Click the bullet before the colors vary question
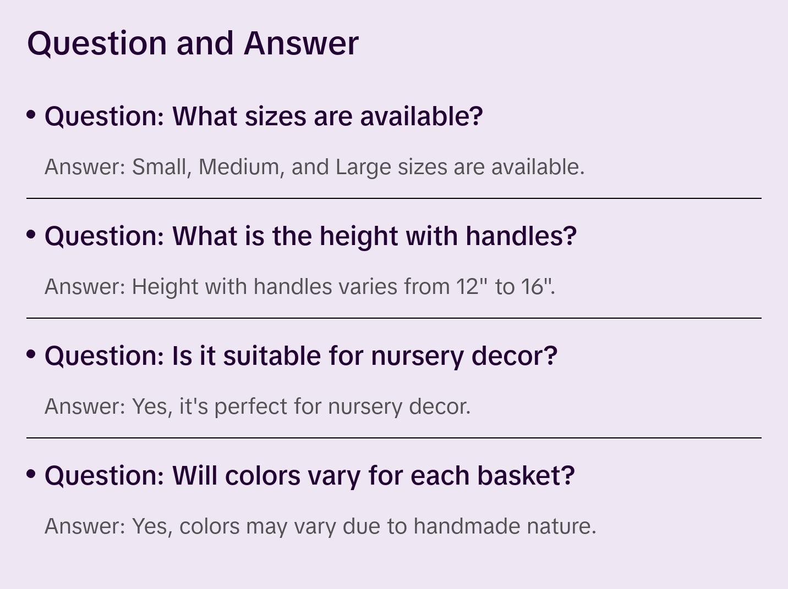This screenshot has height=589, width=788. click(x=31, y=474)
